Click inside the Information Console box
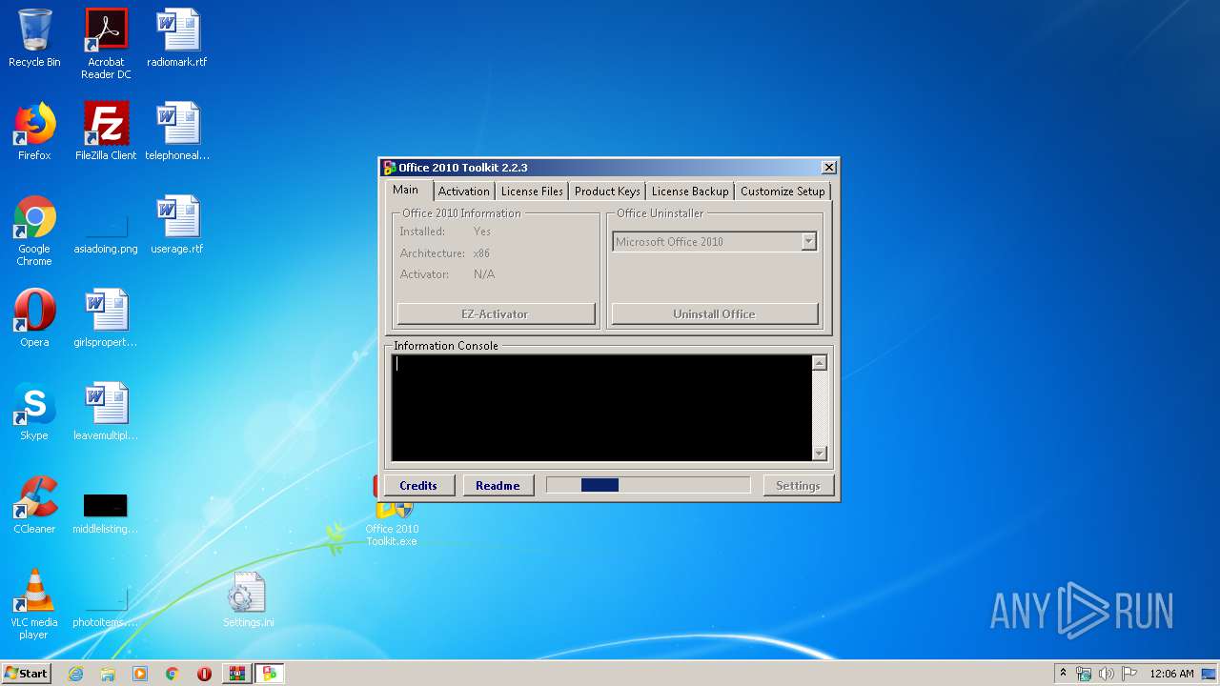The width and height of the screenshot is (1220, 686). click(x=601, y=408)
